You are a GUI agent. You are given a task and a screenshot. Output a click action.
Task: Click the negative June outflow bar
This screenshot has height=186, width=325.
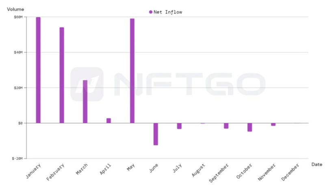tap(156, 134)
